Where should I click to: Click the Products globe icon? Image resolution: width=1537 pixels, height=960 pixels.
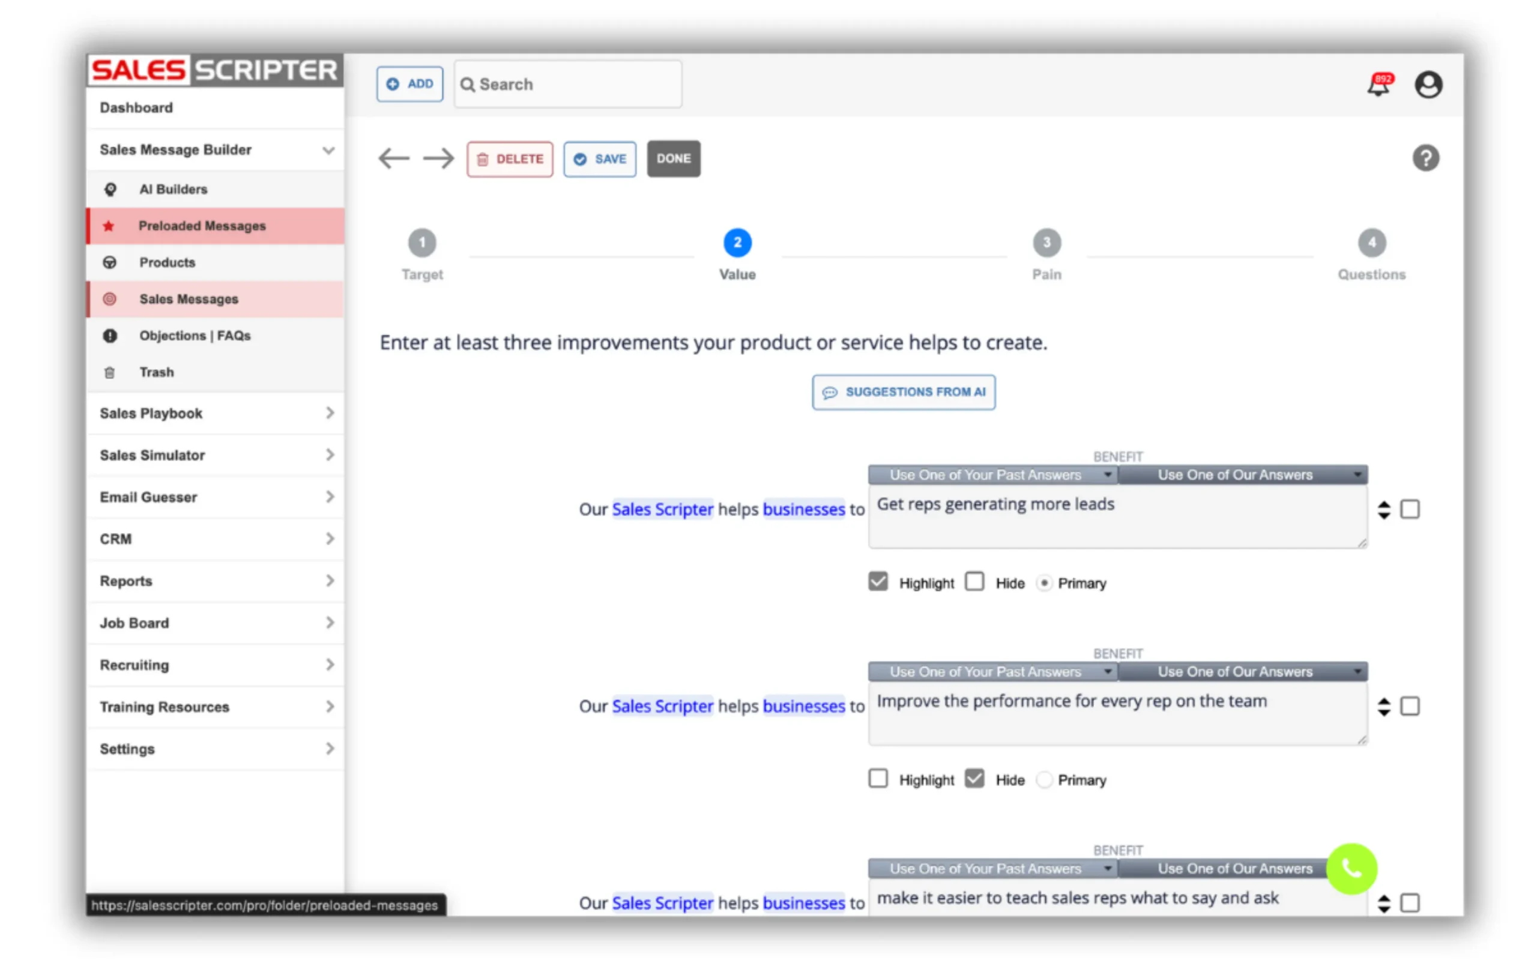click(110, 262)
